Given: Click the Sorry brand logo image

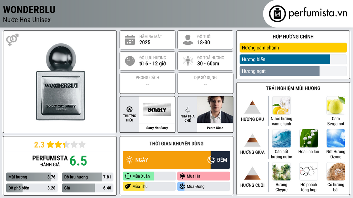Looking at the screenshot, I should (157, 110).
